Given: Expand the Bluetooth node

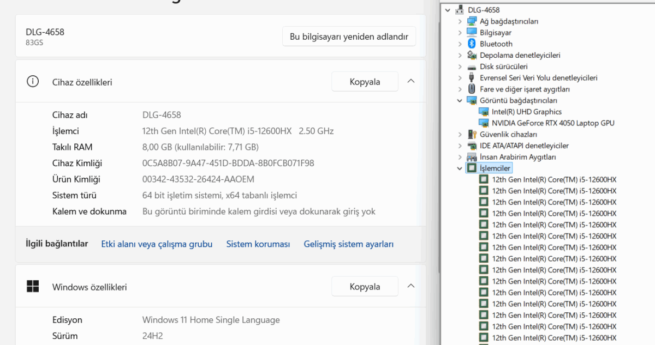Looking at the screenshot, I should pos(460,44).
